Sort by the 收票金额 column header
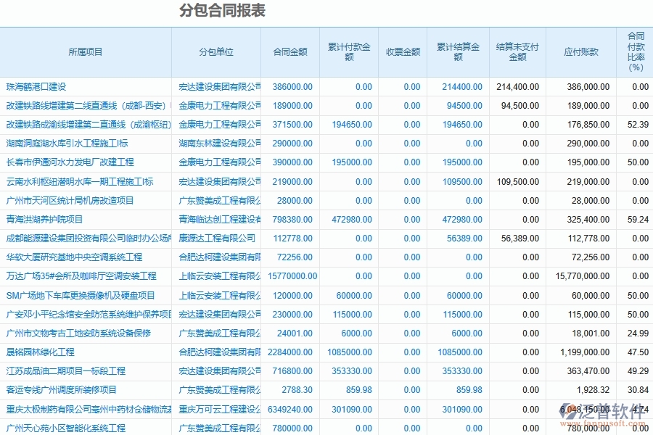Viewport: 653px width, 435px height. 402,51
